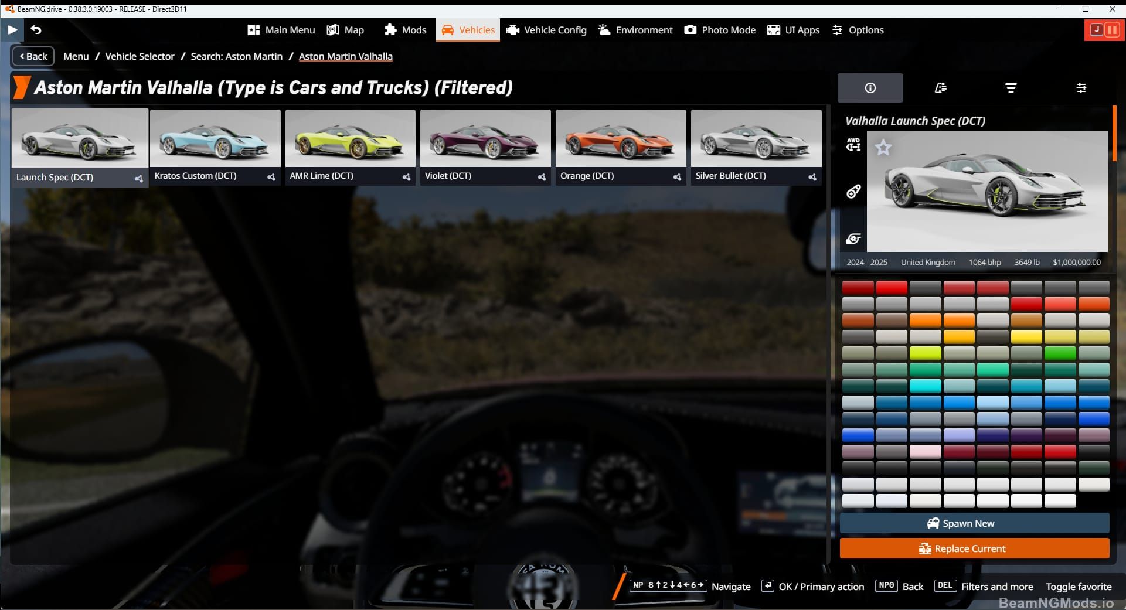Toggle the favorite star on the Valhalla preview
Viewport: 1126px width, 610px height.
(x=884, y=148)
